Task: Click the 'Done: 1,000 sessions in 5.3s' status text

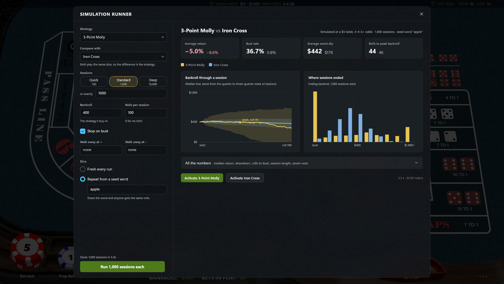Action: [98, 257]
